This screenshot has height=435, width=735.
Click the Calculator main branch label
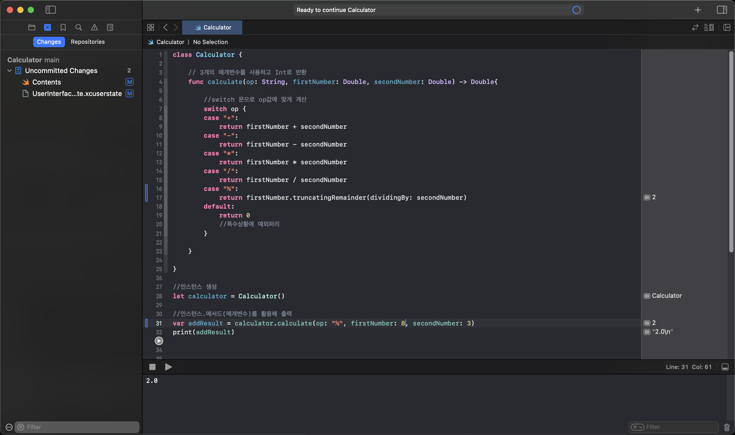tap(33, 60)
